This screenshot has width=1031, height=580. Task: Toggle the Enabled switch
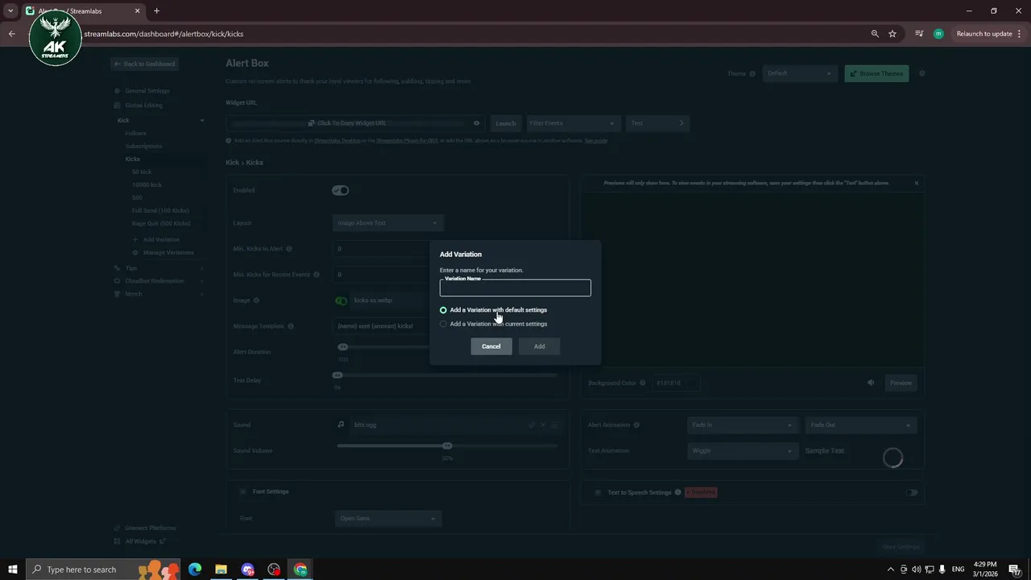pyautogui.click(x=341, y=191)
